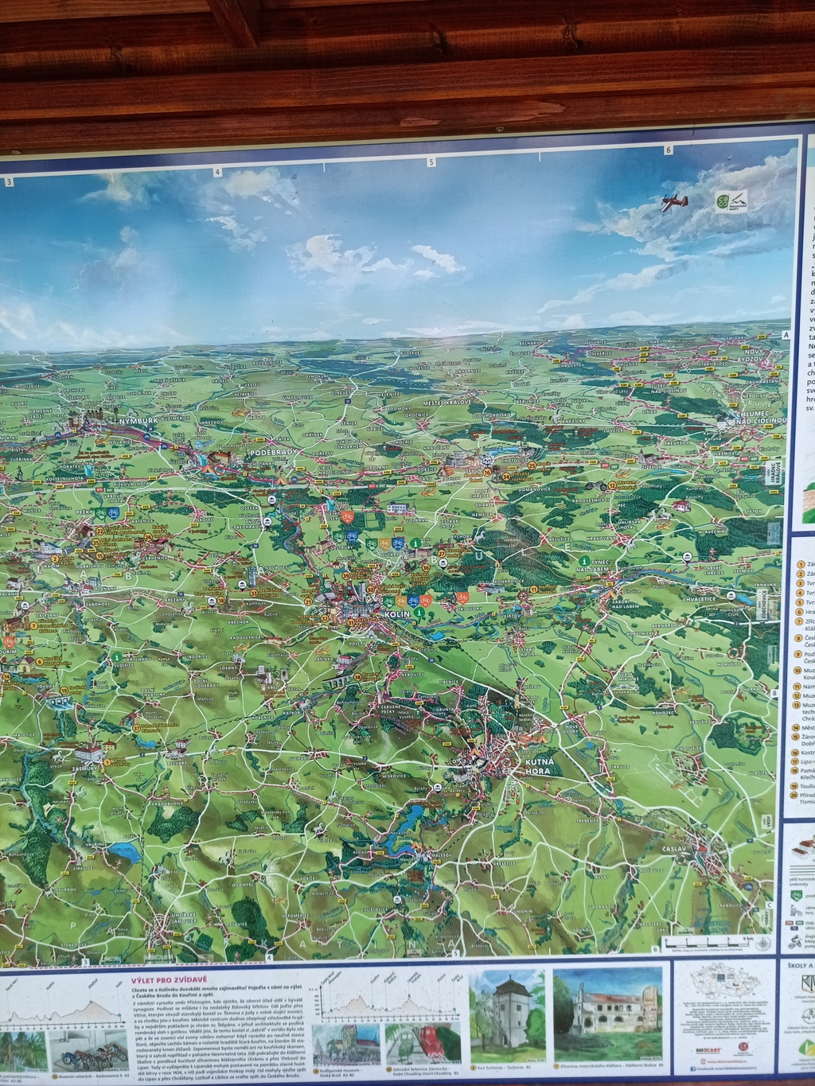815x1086 pixels.
Task: Select numbered marker 27 north of Kolín
Action: (441, 553)
